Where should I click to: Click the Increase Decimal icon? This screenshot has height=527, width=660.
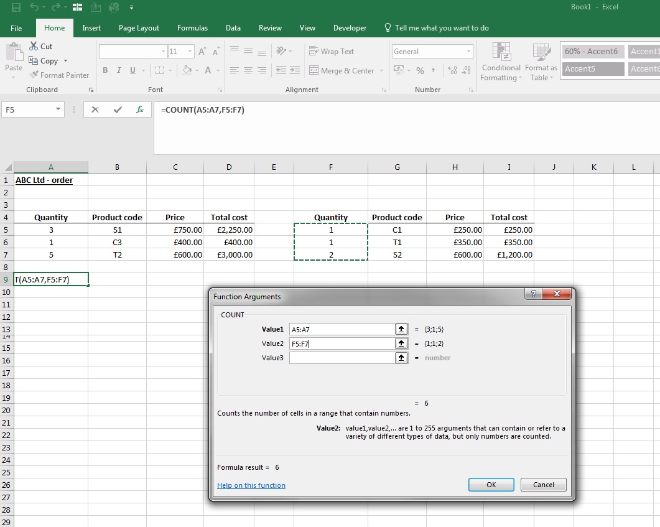pyautogui.click(x=452, y=70)
